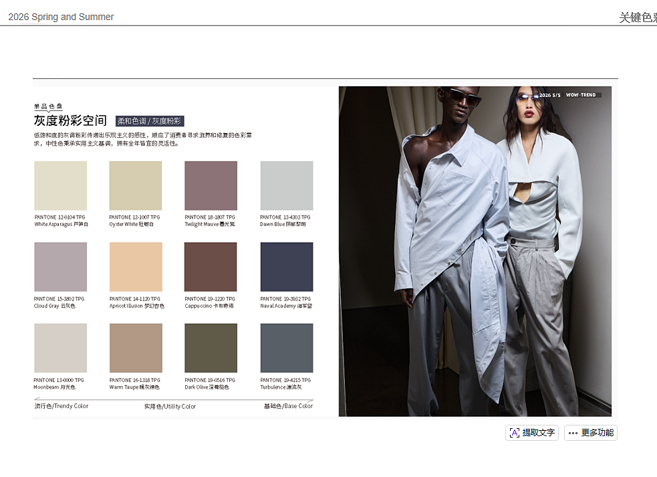Viewport: 657px width, 477px height.
Task: Click the Moonbeam color swatch
Action: pyautogui.click(x=61, y=348)
